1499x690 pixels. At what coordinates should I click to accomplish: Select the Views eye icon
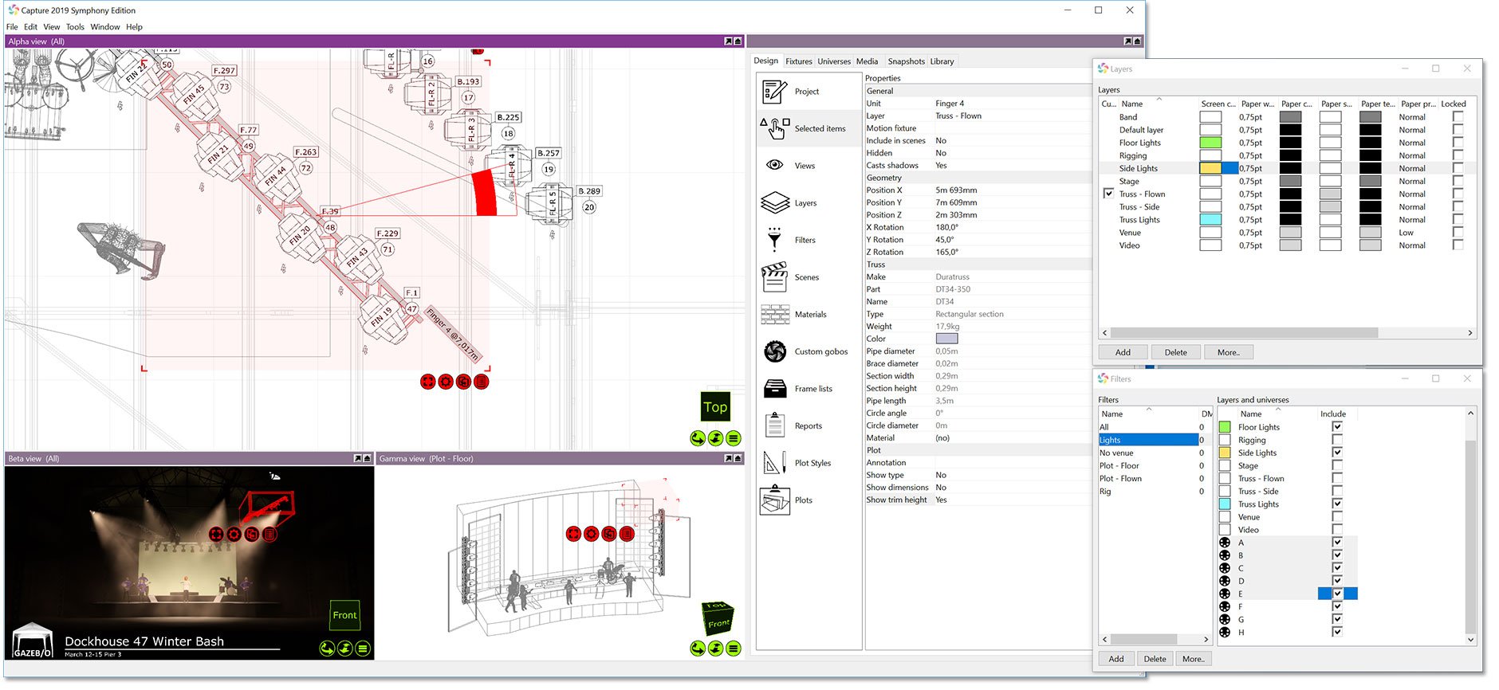coord(774,165)
